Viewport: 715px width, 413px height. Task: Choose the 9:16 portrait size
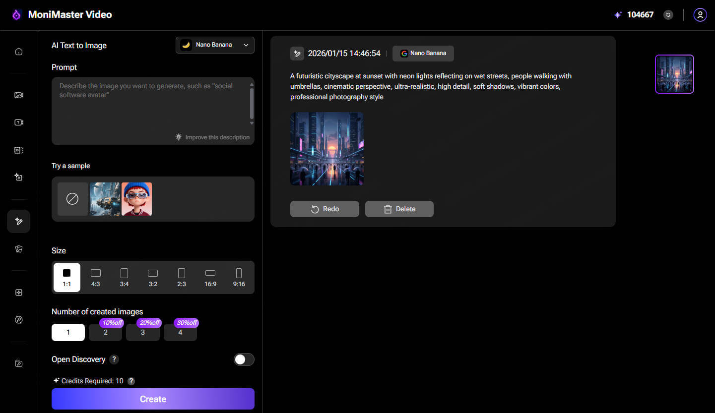tap(239, 277)
